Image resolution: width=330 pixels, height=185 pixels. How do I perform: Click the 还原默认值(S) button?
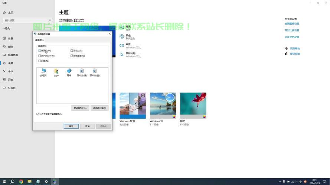[x=99, y=108]
